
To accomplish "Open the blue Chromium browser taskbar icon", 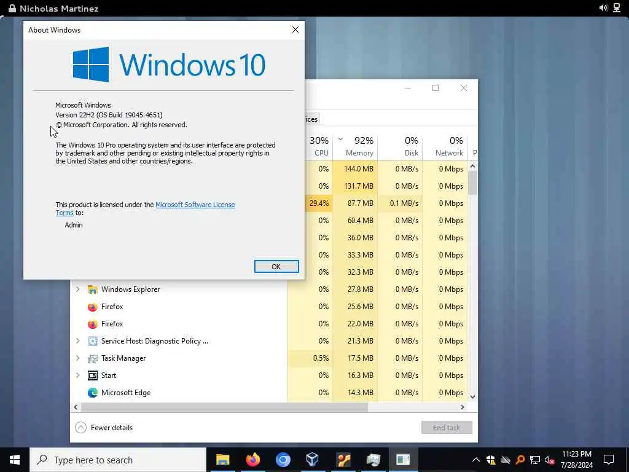I will [x=283, y=460].
